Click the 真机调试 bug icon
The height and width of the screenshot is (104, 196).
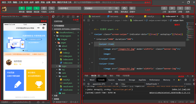[124, 8]
